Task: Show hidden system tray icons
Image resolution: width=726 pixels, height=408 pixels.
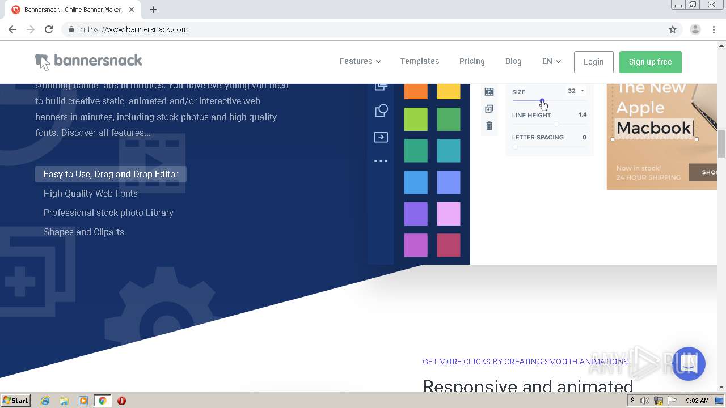Action: [632, 401]
